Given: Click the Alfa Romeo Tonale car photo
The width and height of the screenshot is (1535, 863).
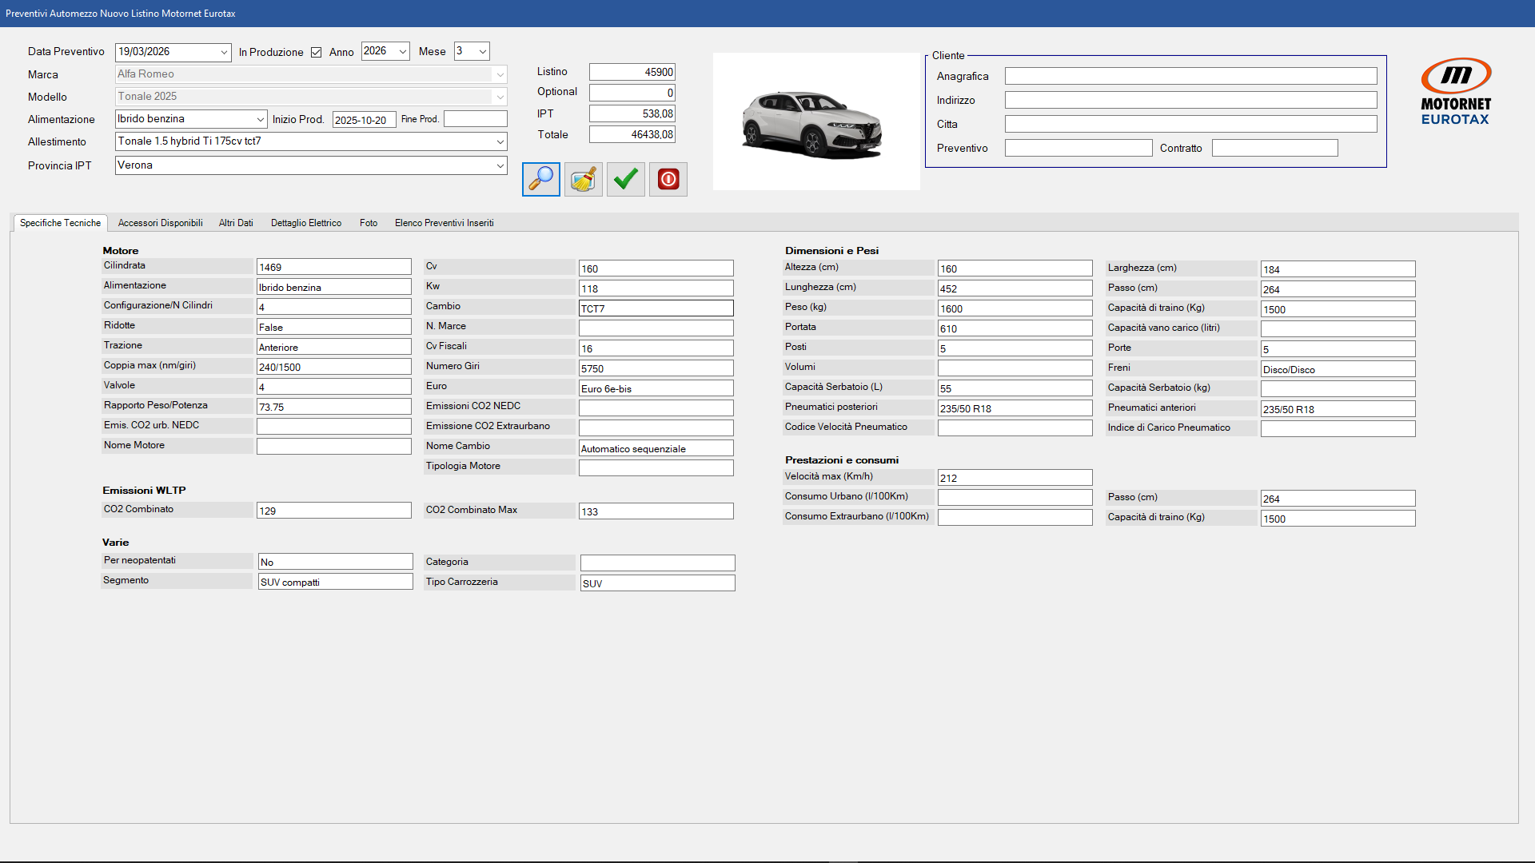Looking at the screenshot, I should pos(815,122).
